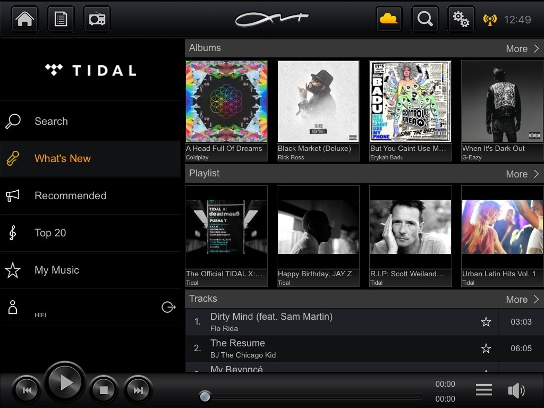Click the G-Eazy artist name
This screenshot has height=408, width=544.
(x=472, y=157)
